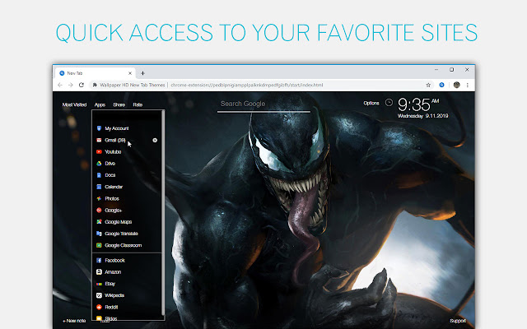Open Calendar link text

pyautogui.click(x=114, y=187)
